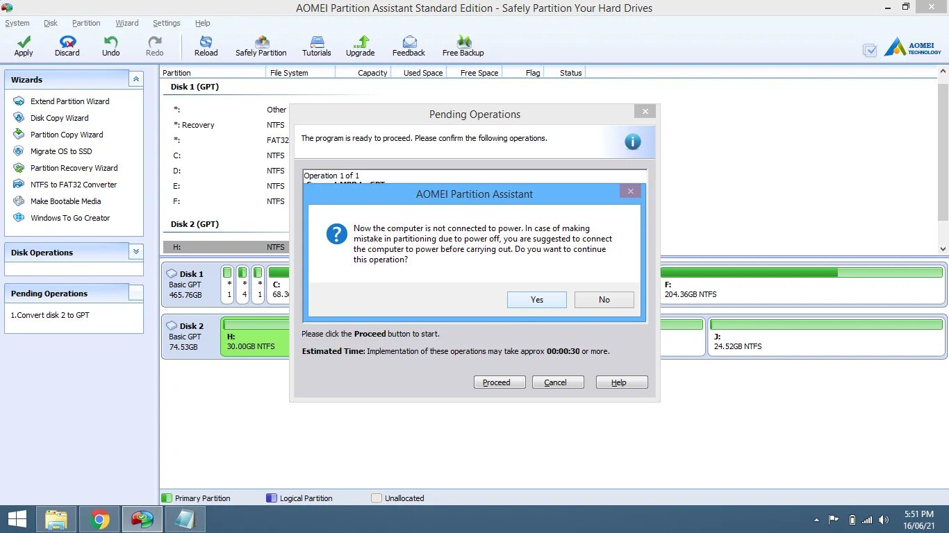949x533 pixels.
Task: Click Cancel in Pending Operations dialog
Action: point(558,382)
